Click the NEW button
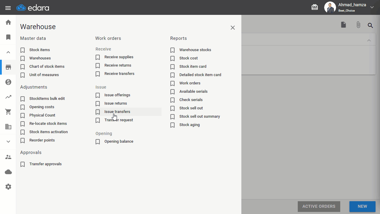This screenshot has height=214, width=380. (x=362, y=206)
